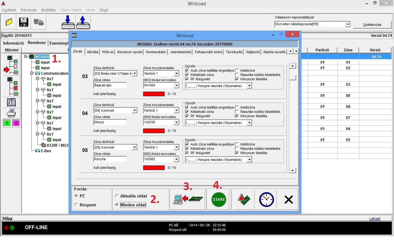Select the Központ source radio button
Viewport: 394px width, 246px height.
pos(76,205)
